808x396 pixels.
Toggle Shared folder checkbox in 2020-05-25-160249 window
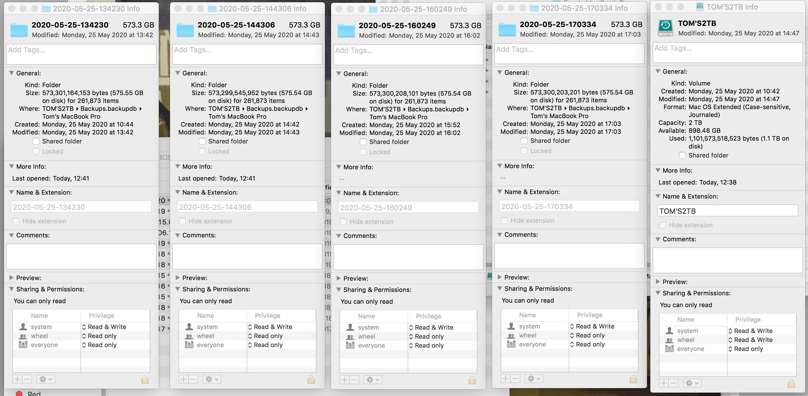(363, 142)
